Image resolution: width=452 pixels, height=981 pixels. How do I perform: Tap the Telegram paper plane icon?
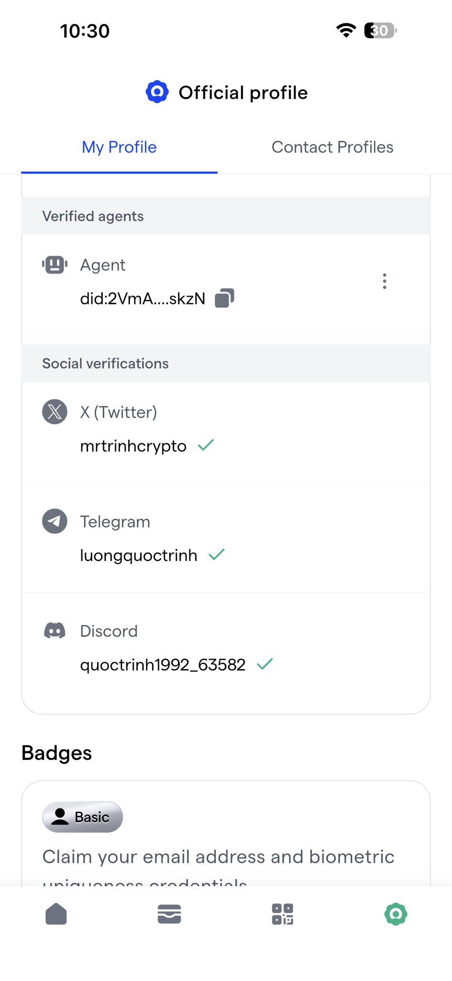click(55, 521)
